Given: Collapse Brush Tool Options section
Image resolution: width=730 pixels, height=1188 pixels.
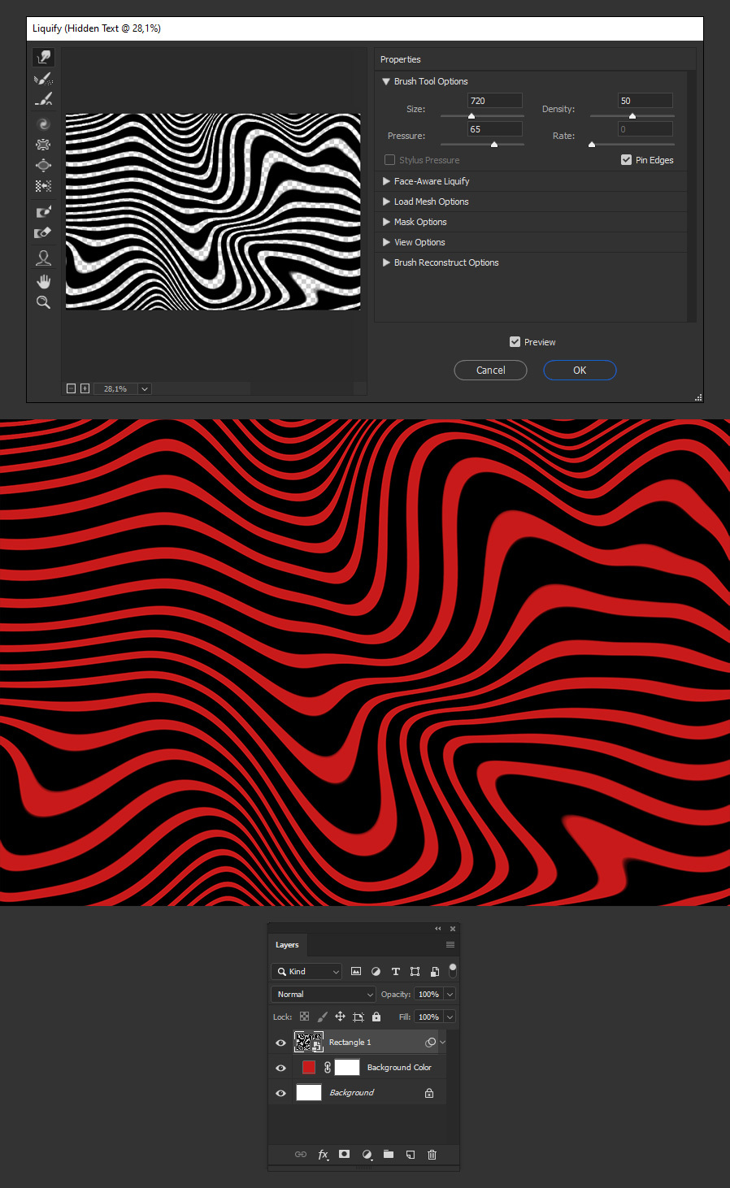Looking at the screenshot, I should click(x=386, y=81).
